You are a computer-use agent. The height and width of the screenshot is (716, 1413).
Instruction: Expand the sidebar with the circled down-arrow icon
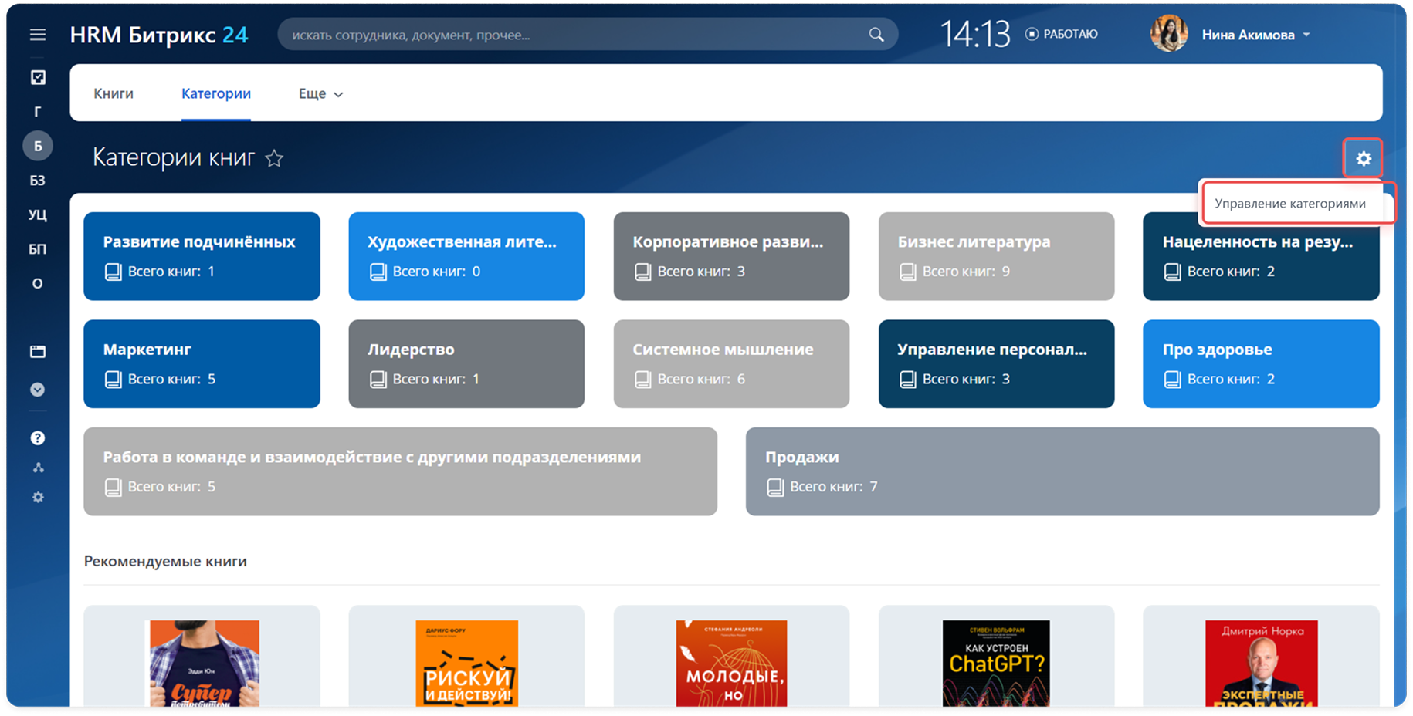click(38, 390)
